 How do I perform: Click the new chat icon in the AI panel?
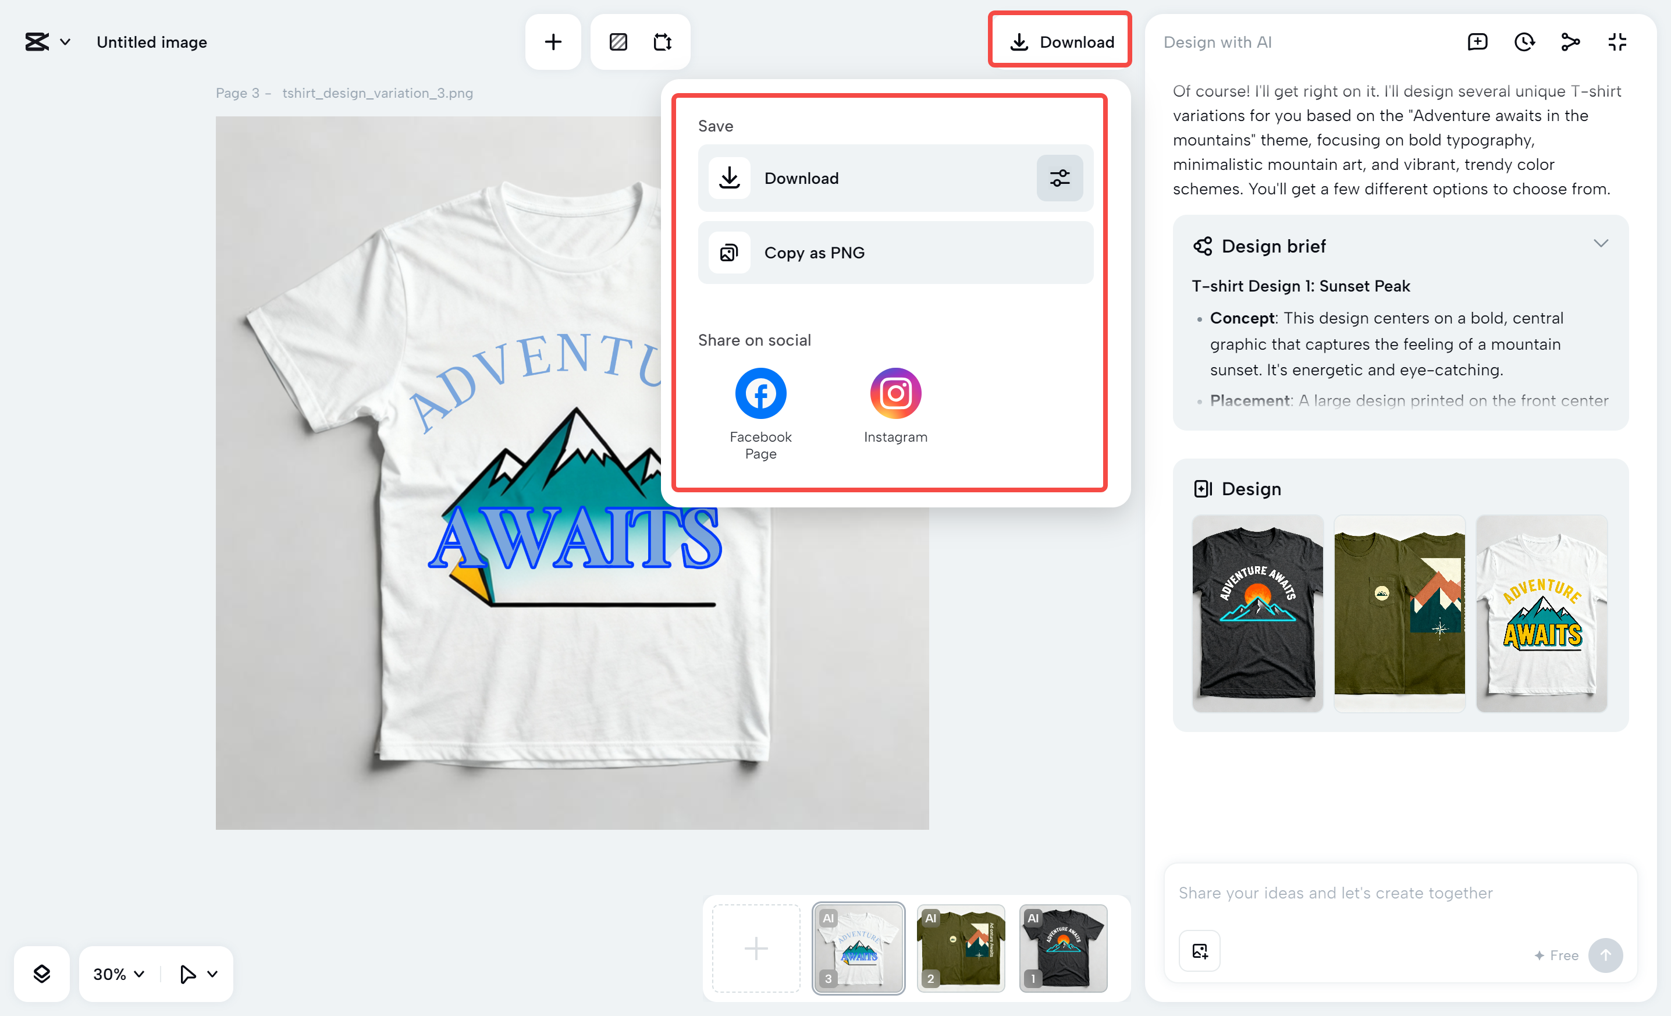click(x=1477, y=42)
